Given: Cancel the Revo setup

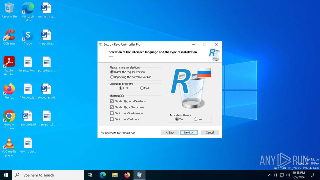Looking at the screenshot, I should click(x=210, y=132).
